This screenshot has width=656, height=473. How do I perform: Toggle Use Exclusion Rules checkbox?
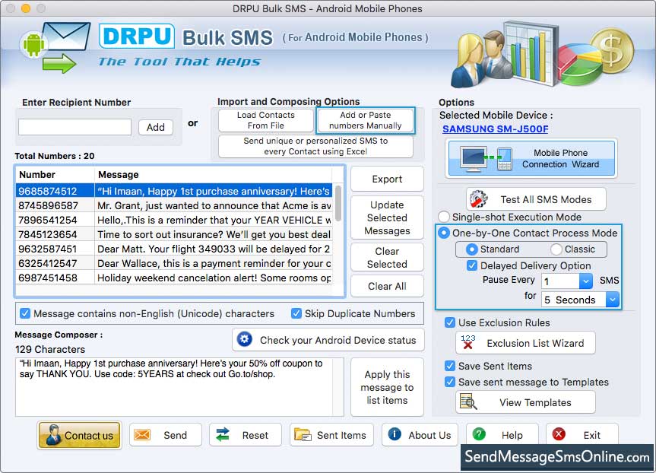tap(450, 322)
